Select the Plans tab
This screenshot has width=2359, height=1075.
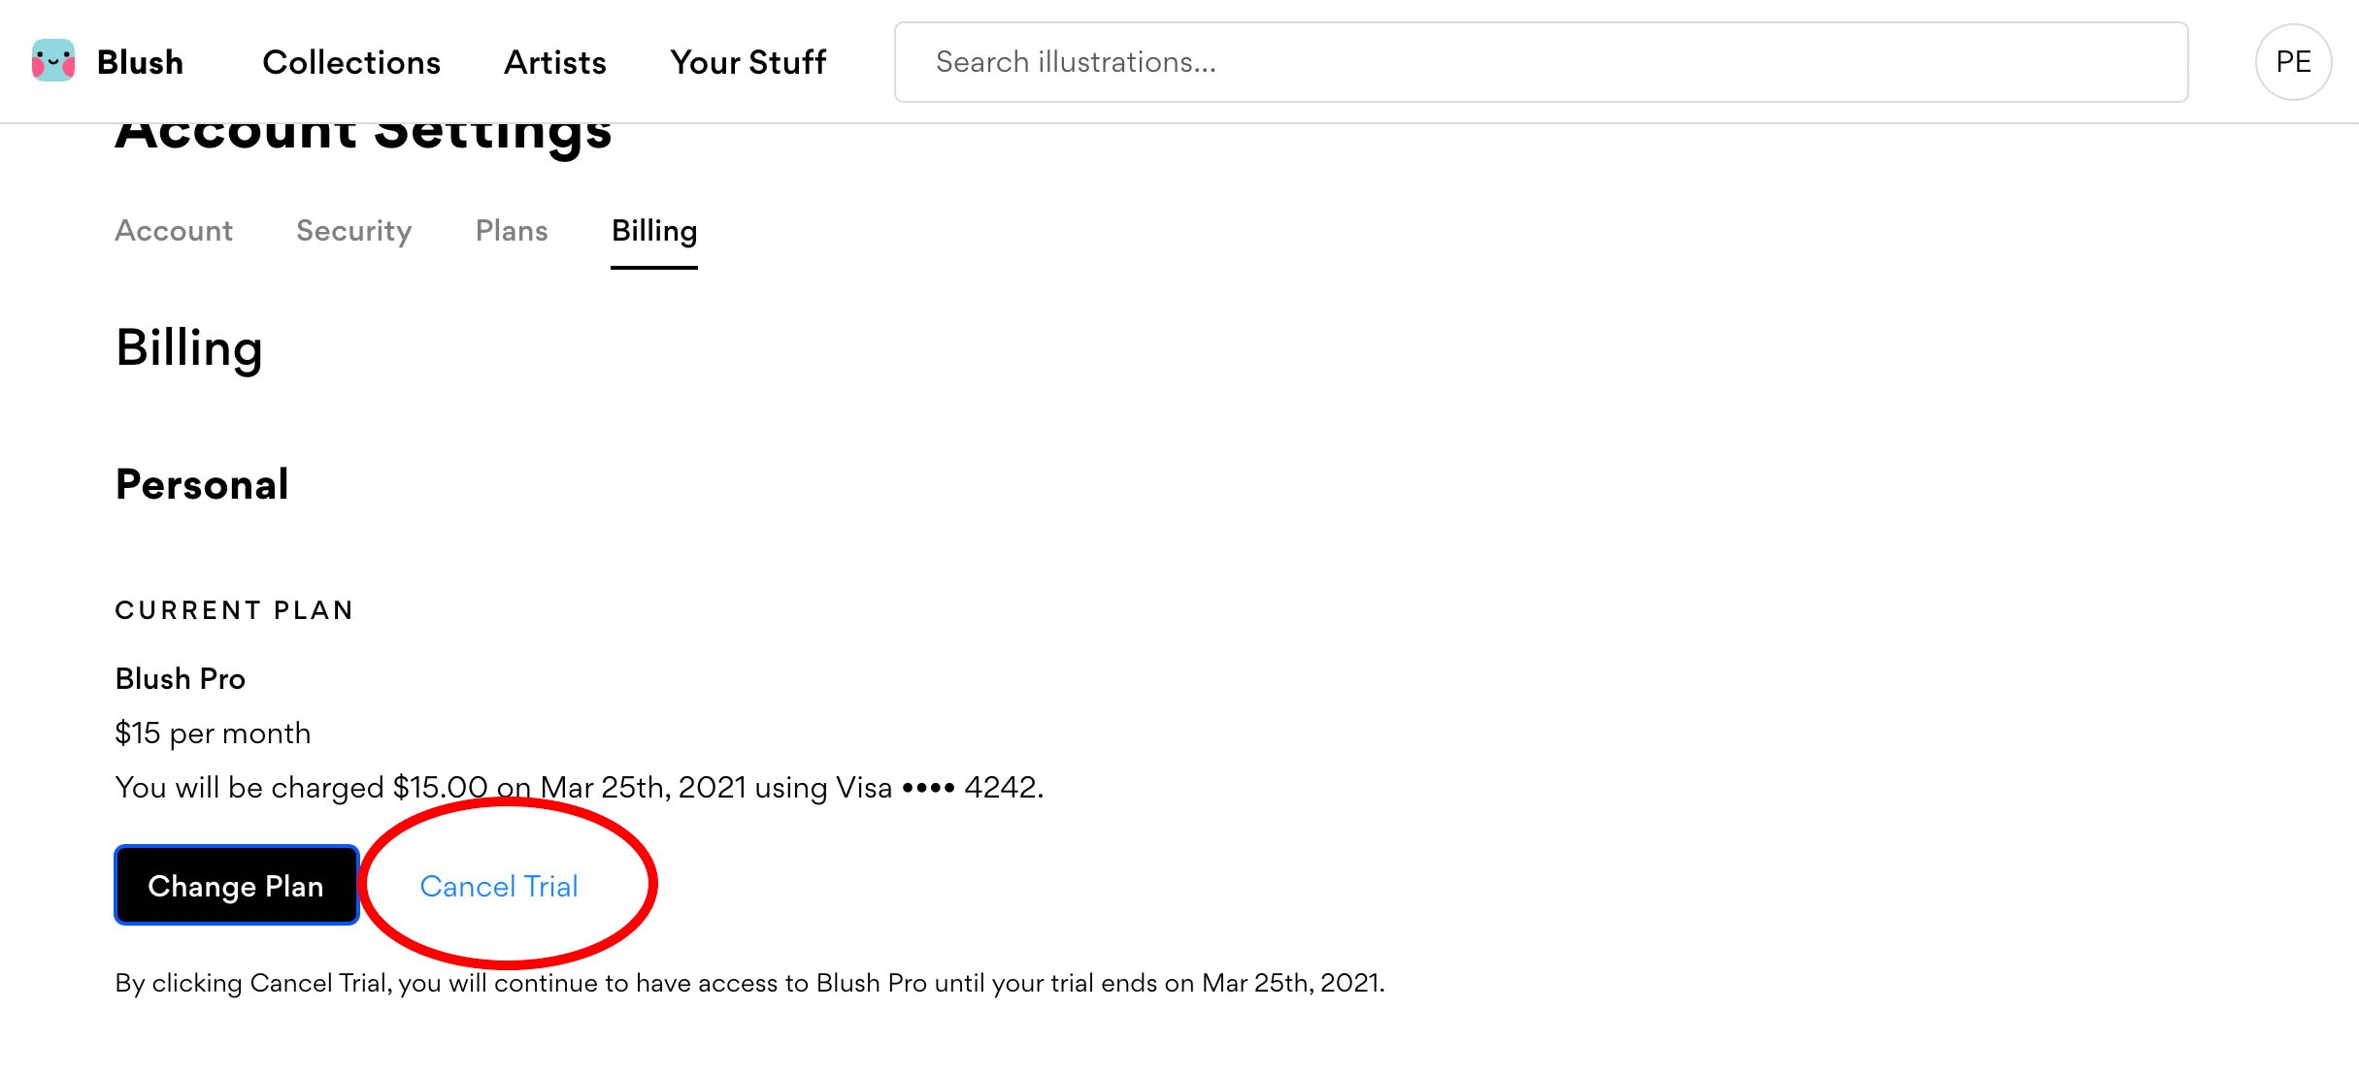pyautogui.click(x=512, y=231)
